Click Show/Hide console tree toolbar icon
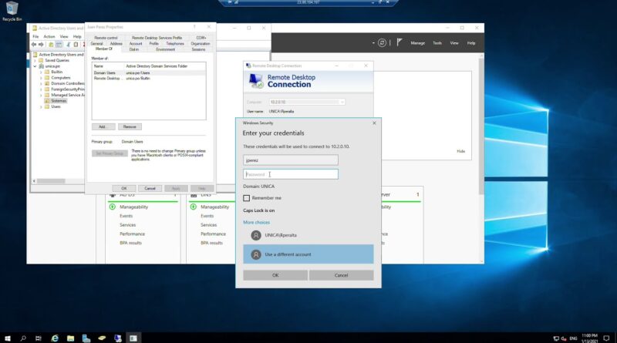Screen dimensions: 617x343 [59, 45]
